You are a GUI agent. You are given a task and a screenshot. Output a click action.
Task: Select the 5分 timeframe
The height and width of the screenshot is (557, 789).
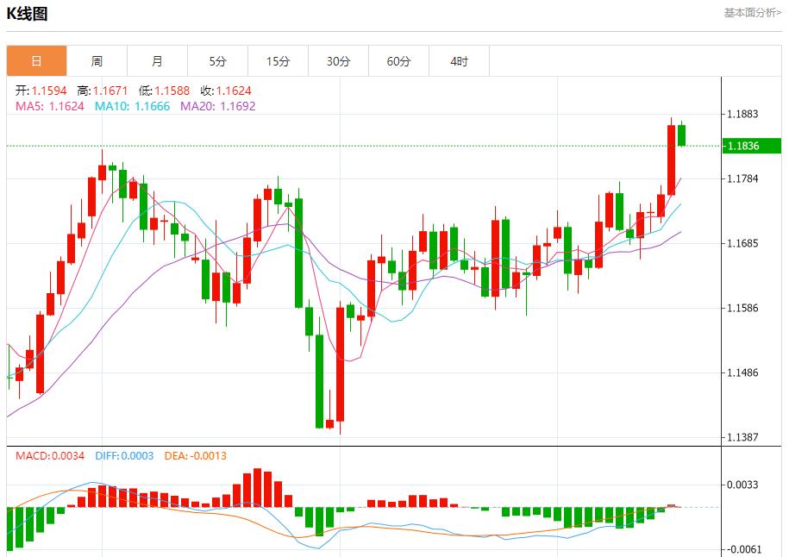[x=218, y=60]
